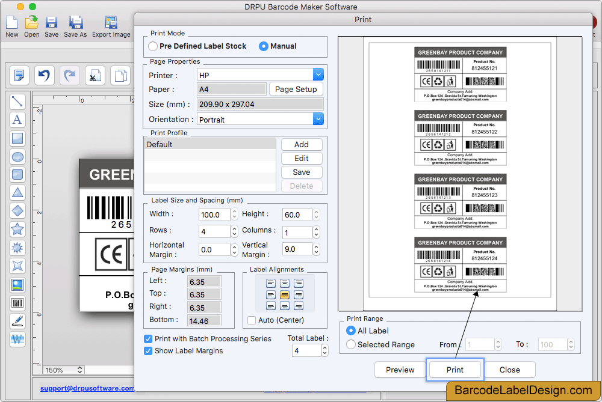Viewport: 602px width, 402px height.
Task: Select the Default print profile row
Action: 210,144
